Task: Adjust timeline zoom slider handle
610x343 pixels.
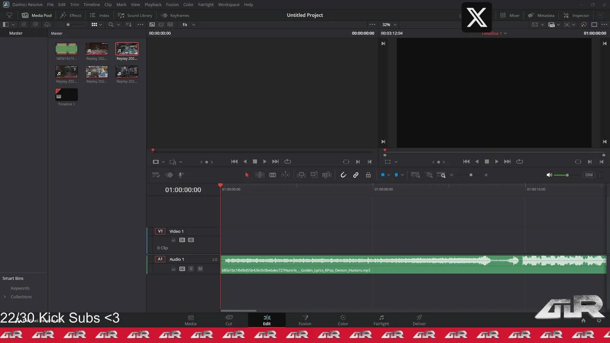Action: pos(471,175)
